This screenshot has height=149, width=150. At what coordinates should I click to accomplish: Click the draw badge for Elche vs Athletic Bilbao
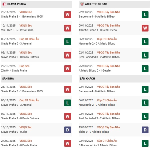[x=145, y=130]
